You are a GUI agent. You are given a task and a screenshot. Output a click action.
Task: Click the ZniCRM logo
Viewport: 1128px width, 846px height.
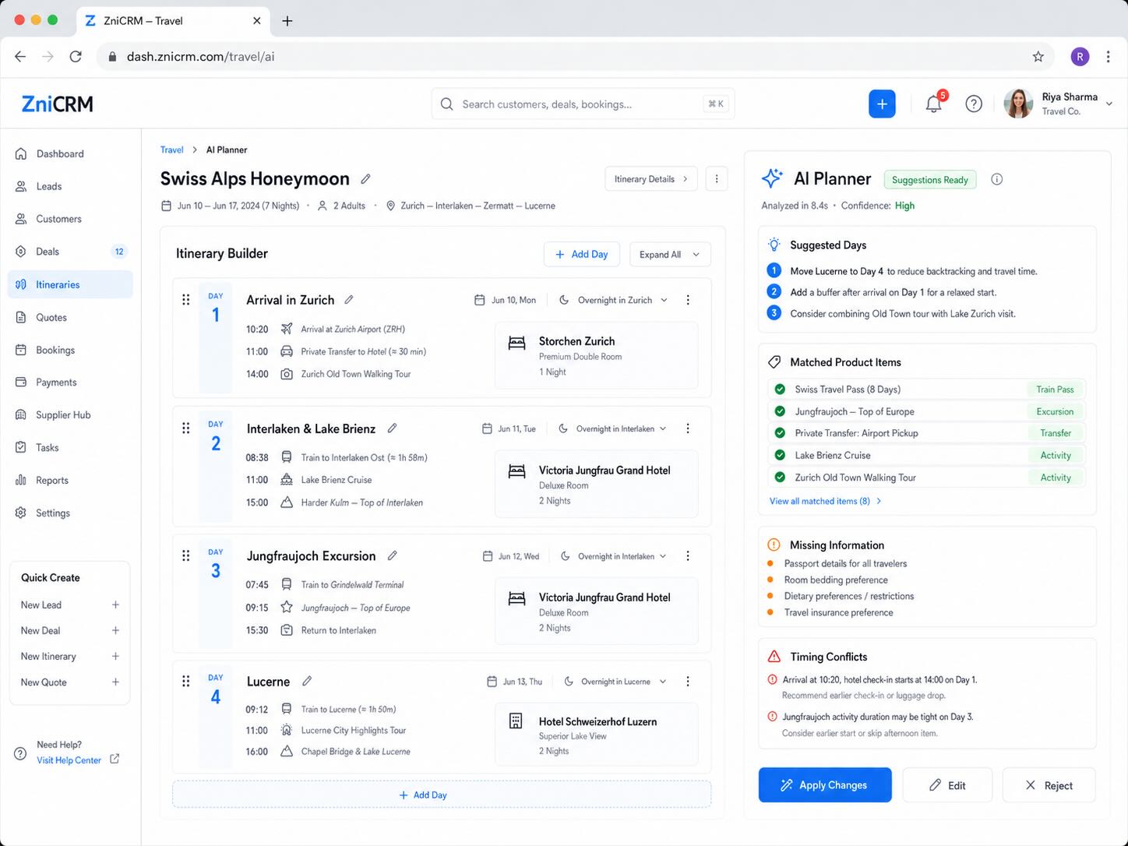[58, 104]
